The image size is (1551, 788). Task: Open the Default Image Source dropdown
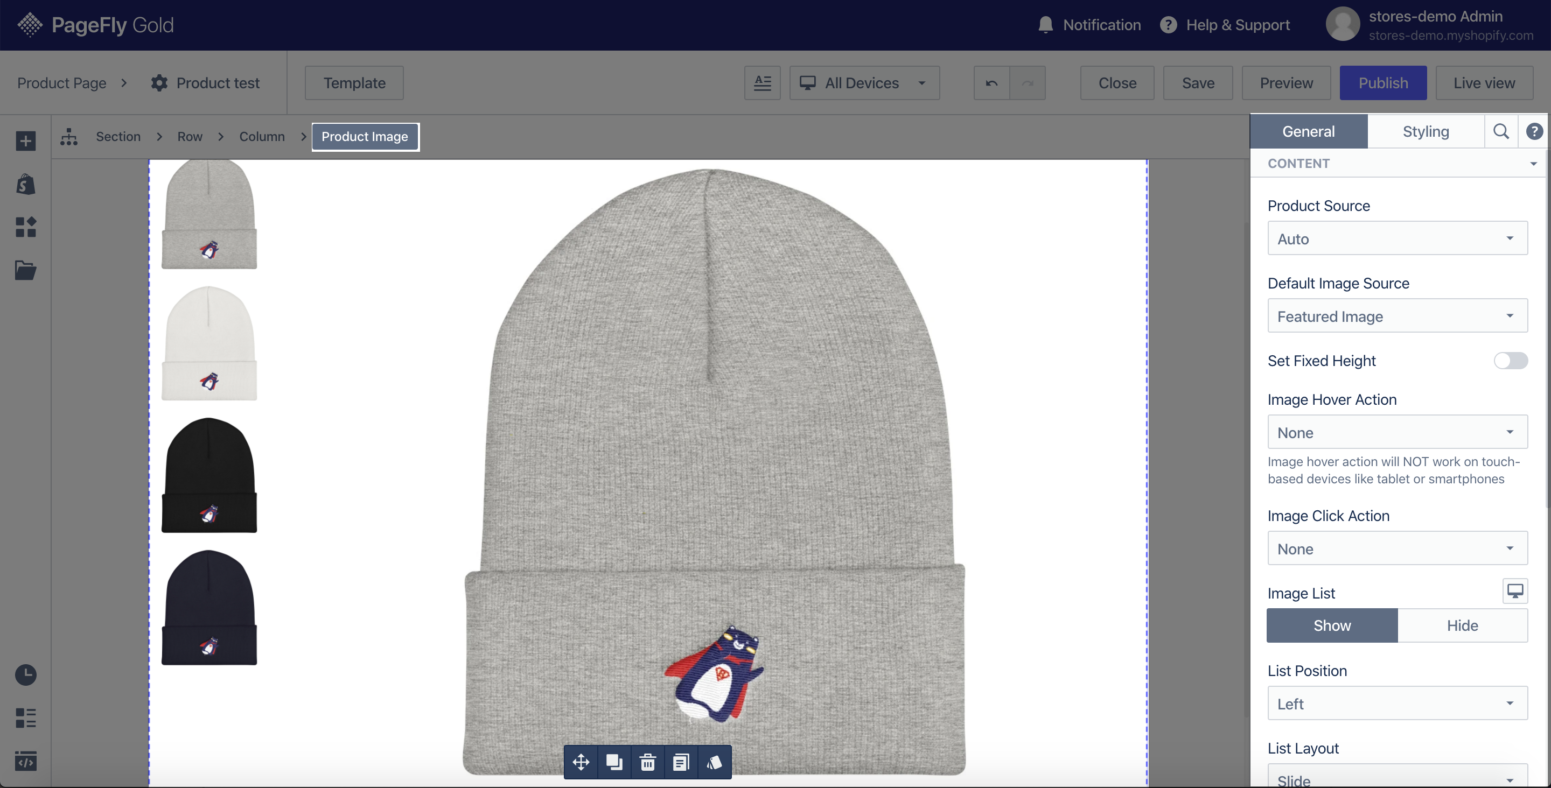(1397, 316)
